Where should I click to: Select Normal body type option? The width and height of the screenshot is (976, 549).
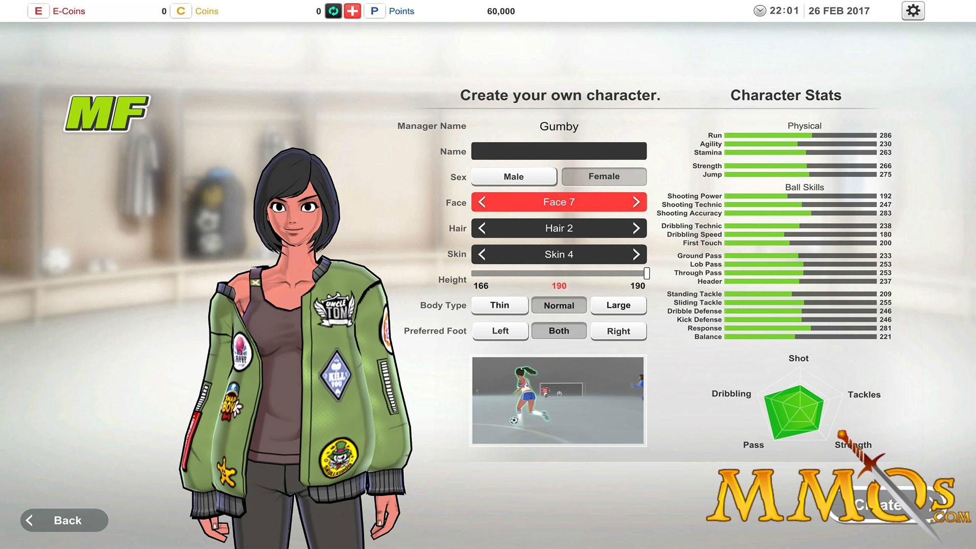[x=558, y=305]
